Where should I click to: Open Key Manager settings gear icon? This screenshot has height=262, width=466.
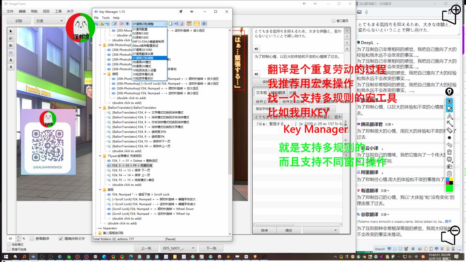point(204,24)
